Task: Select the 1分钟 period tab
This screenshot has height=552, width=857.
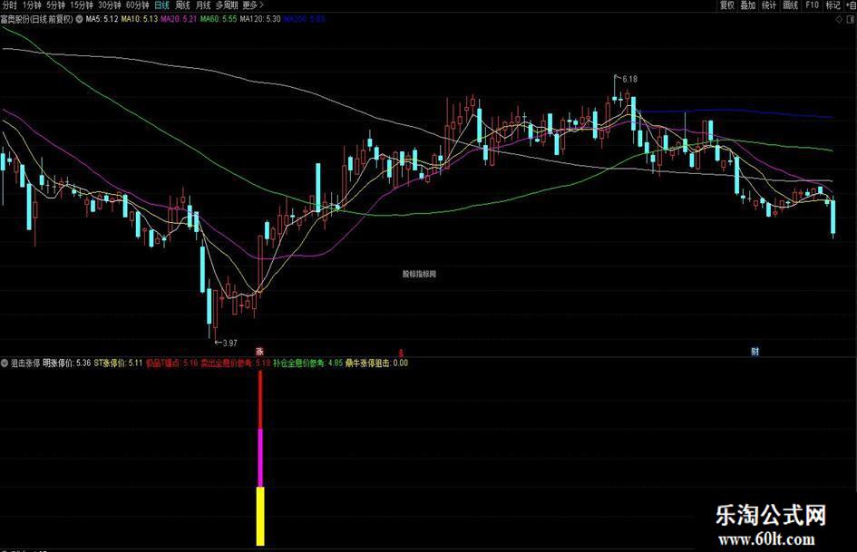Action: [x=32, y=5]
